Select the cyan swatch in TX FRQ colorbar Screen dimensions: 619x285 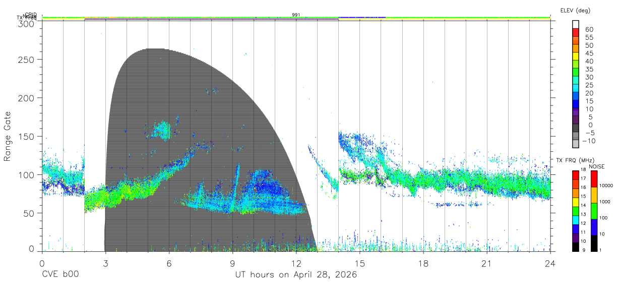(575, 220)
